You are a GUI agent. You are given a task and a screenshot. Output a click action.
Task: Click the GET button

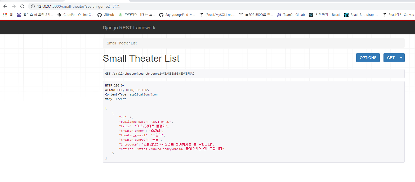click(391, 58)
